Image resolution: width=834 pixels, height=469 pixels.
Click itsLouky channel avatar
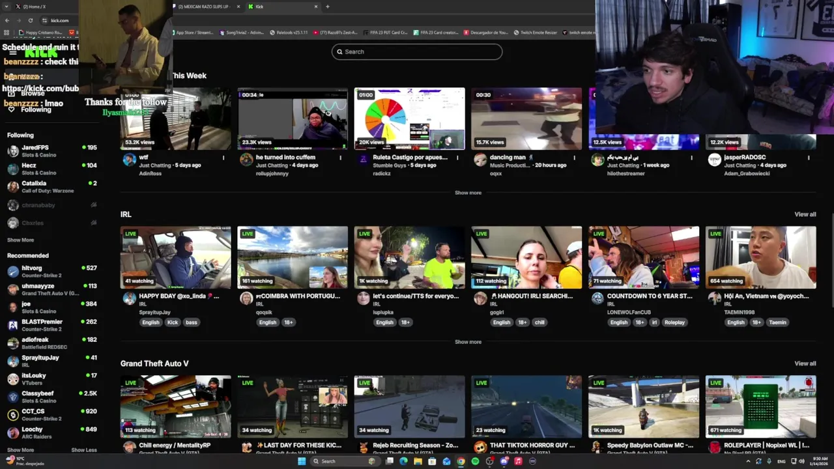tap(13, 378)
